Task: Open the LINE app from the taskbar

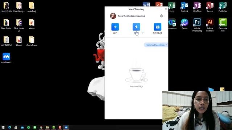Action: pyautogui.click(x=35, y=127)
